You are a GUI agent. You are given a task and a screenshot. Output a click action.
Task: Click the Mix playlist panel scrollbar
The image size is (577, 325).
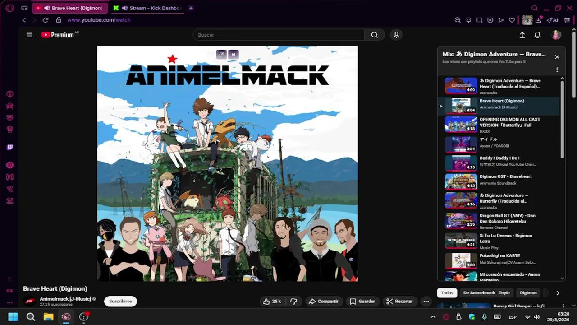[562, 120]
